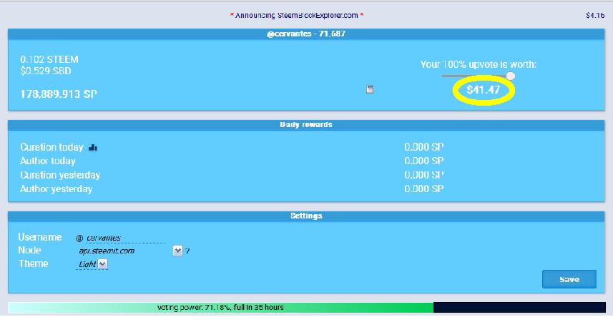Click the Your 100% upvote is worth label
613x317 pixels.
479,64
